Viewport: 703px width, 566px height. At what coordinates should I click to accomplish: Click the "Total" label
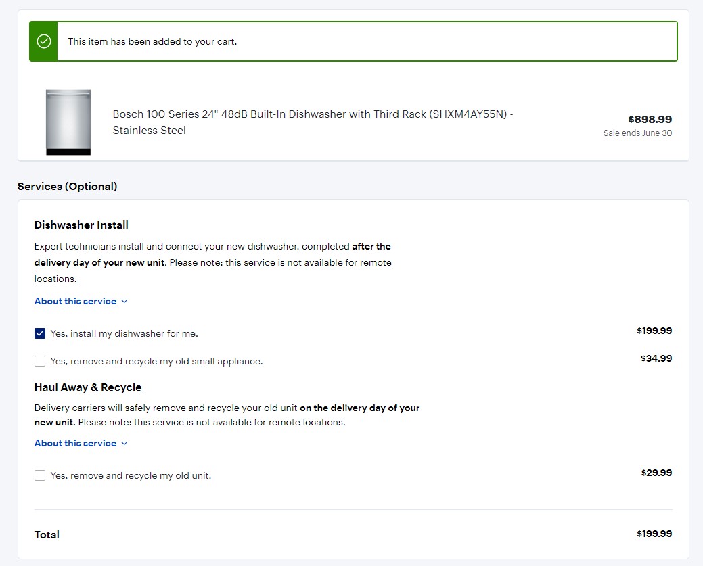click(x=47, y=535)
